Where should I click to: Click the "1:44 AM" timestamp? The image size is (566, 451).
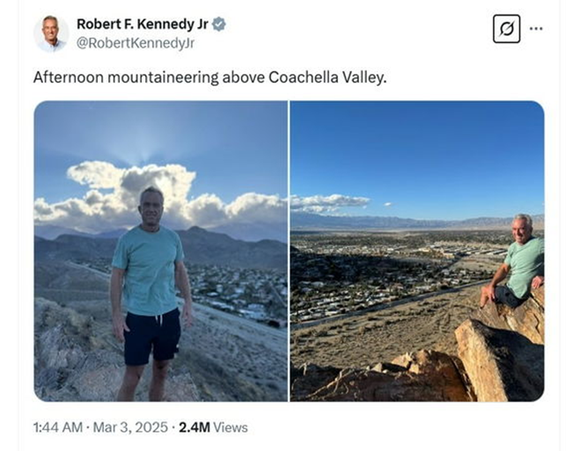pyautogui.click(x=58, y=427)
